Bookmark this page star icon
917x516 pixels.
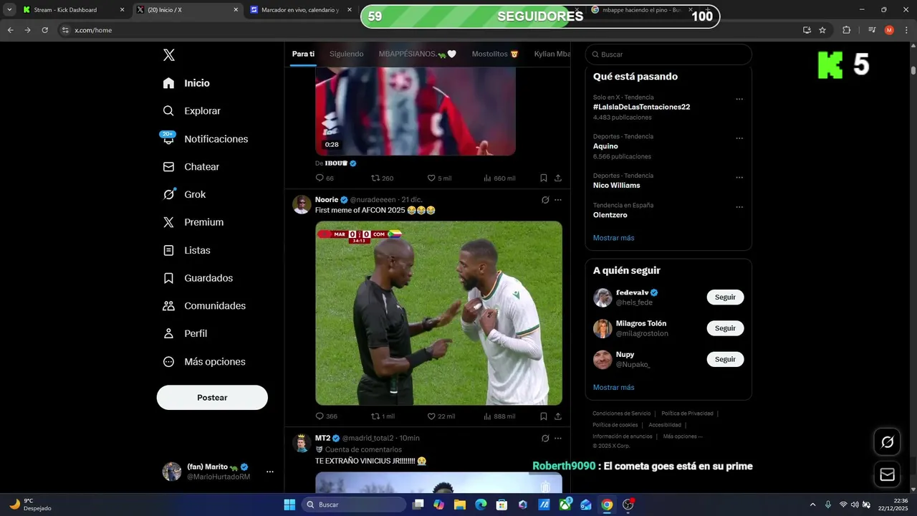(822, 30)
